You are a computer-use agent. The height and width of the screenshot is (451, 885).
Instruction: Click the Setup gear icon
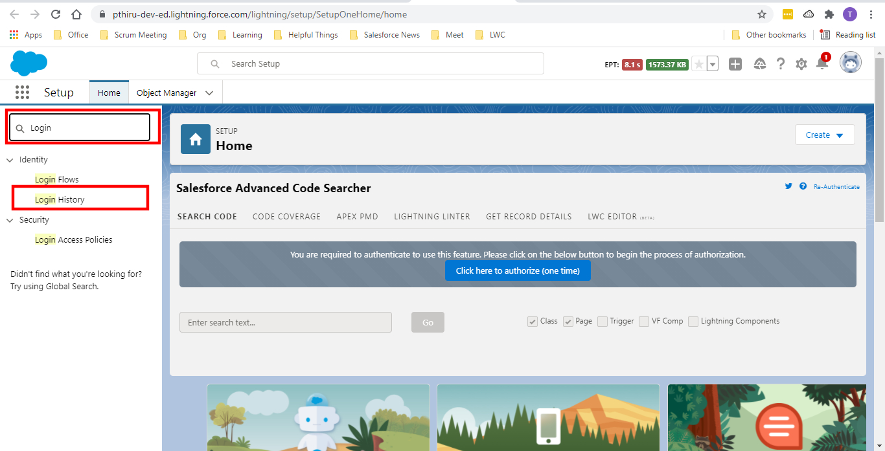pyautogui.click(x=801, y=63)
